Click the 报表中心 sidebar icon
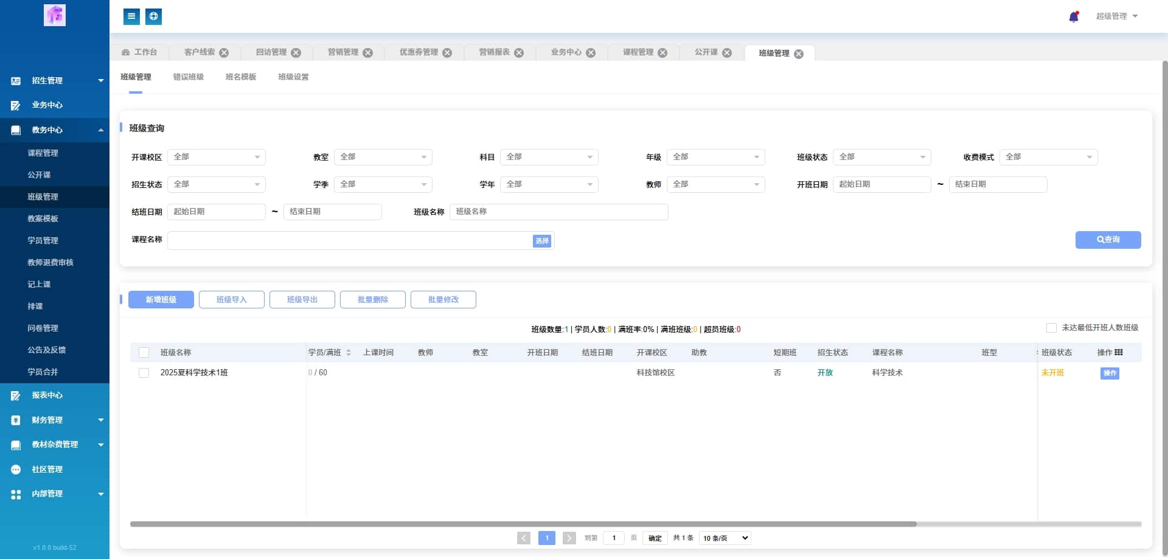Image resolution: width=1168 pixels, height=559 pixels. tap(16, 395)
